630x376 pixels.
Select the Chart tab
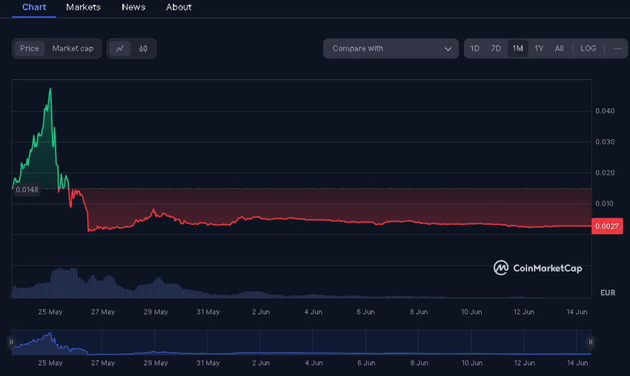click(34, 7)
